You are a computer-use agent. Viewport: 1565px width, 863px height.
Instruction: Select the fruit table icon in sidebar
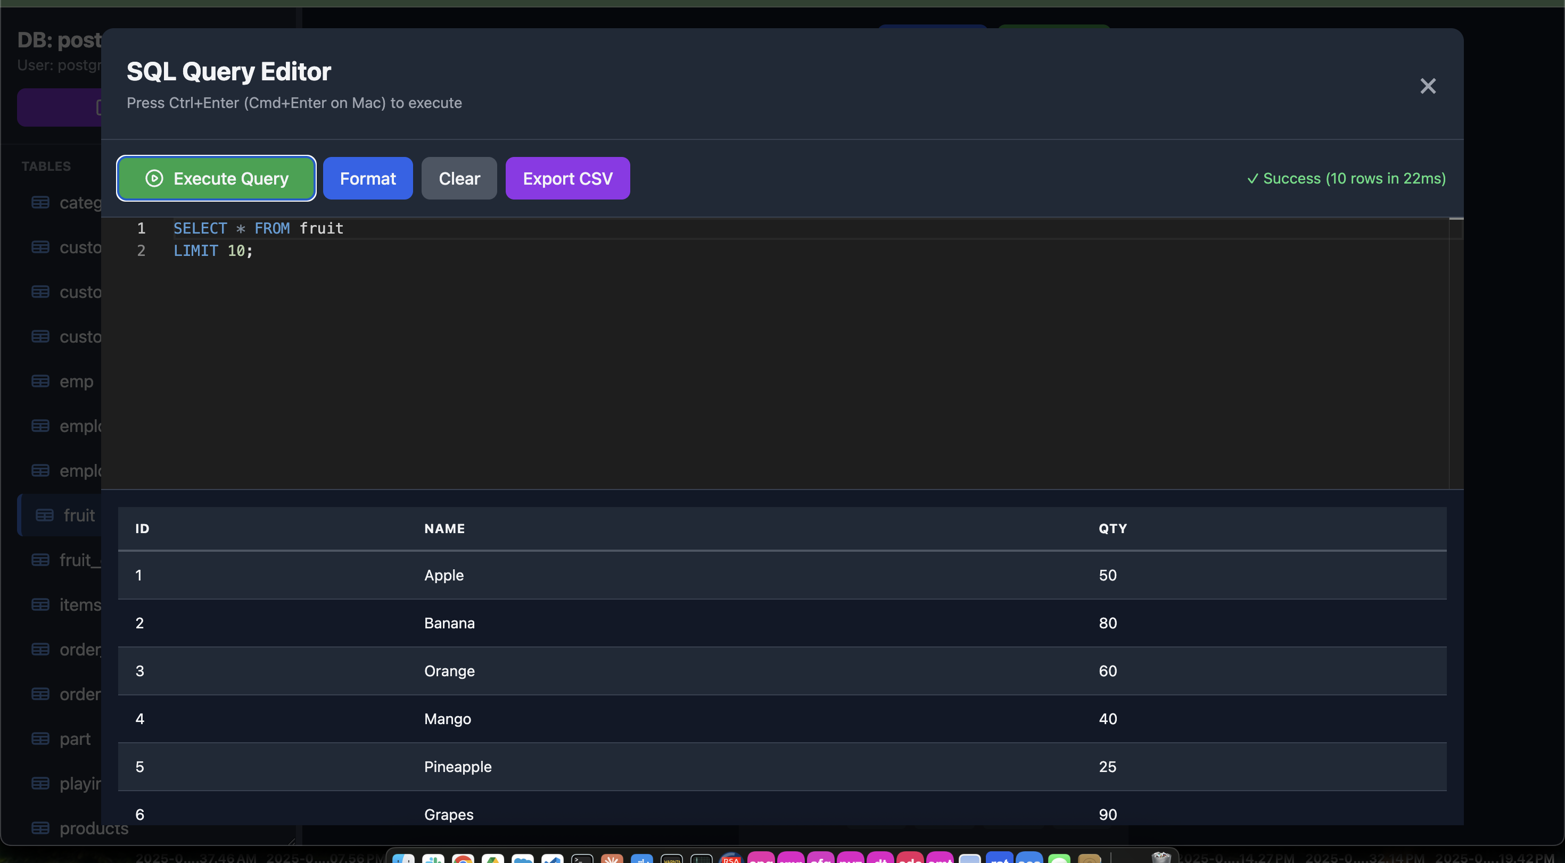(44, 515)
